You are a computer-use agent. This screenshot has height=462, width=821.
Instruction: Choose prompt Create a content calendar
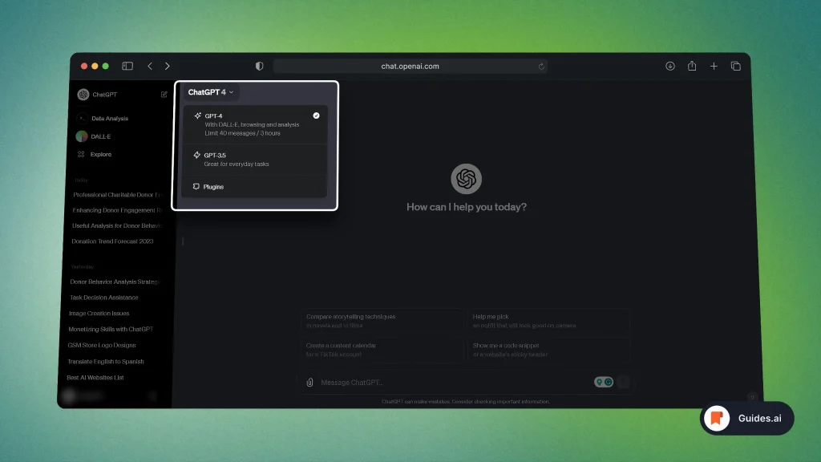point(382,350)
